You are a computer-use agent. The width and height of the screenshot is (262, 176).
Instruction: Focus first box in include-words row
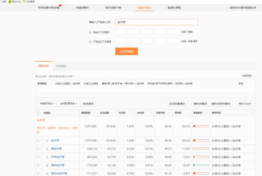pyautogui.click(x=121, y=32)
